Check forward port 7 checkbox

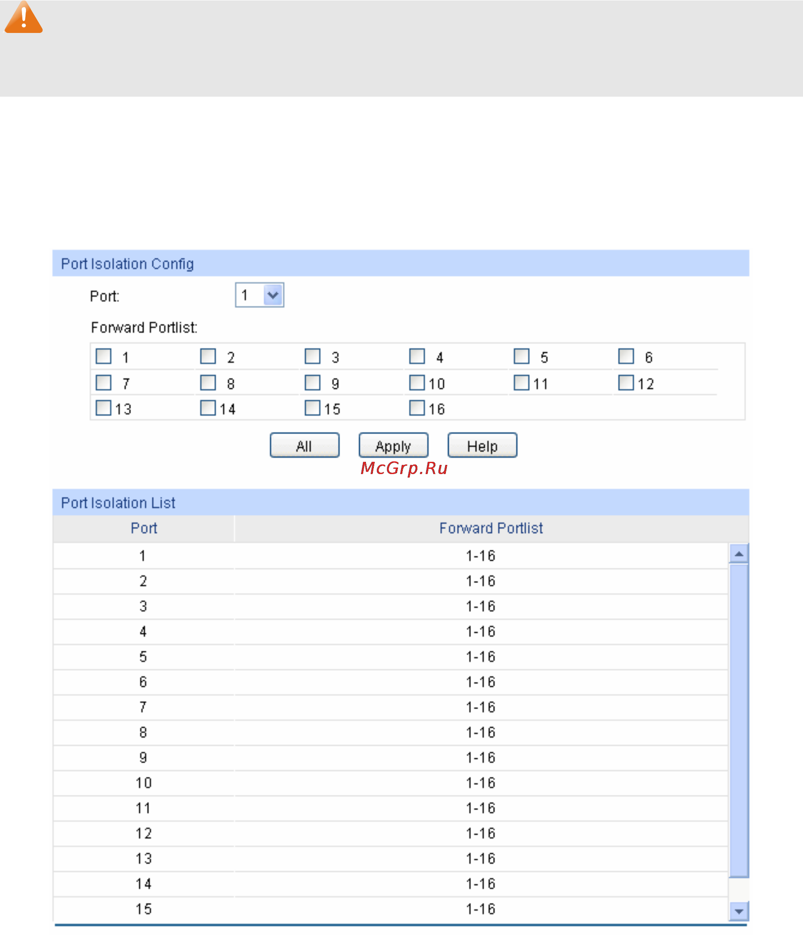coord(103,383)
